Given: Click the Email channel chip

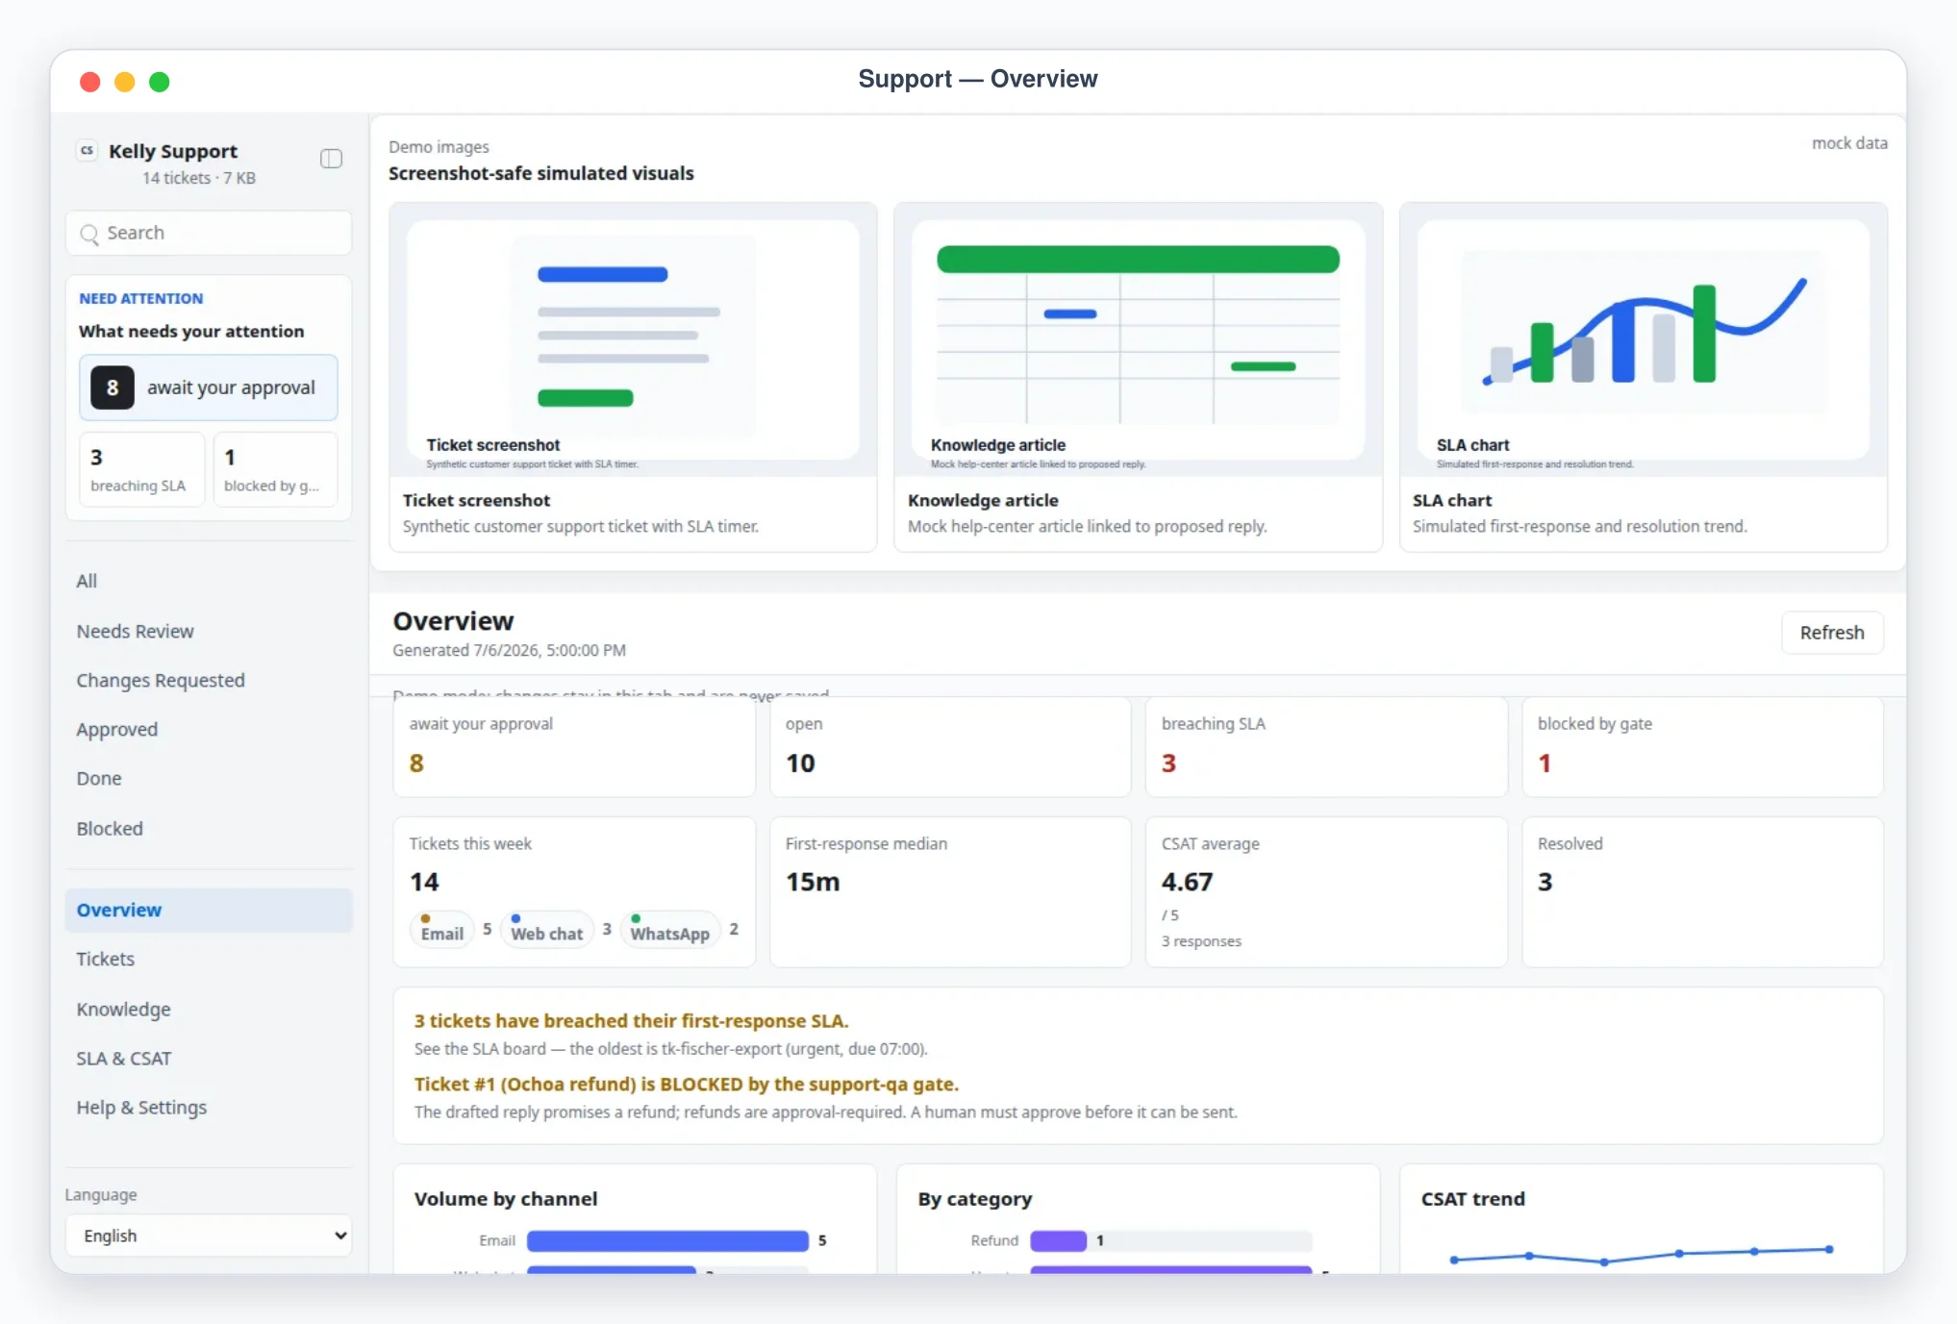Looking at the screenshot, I should (x=442, y=930).
